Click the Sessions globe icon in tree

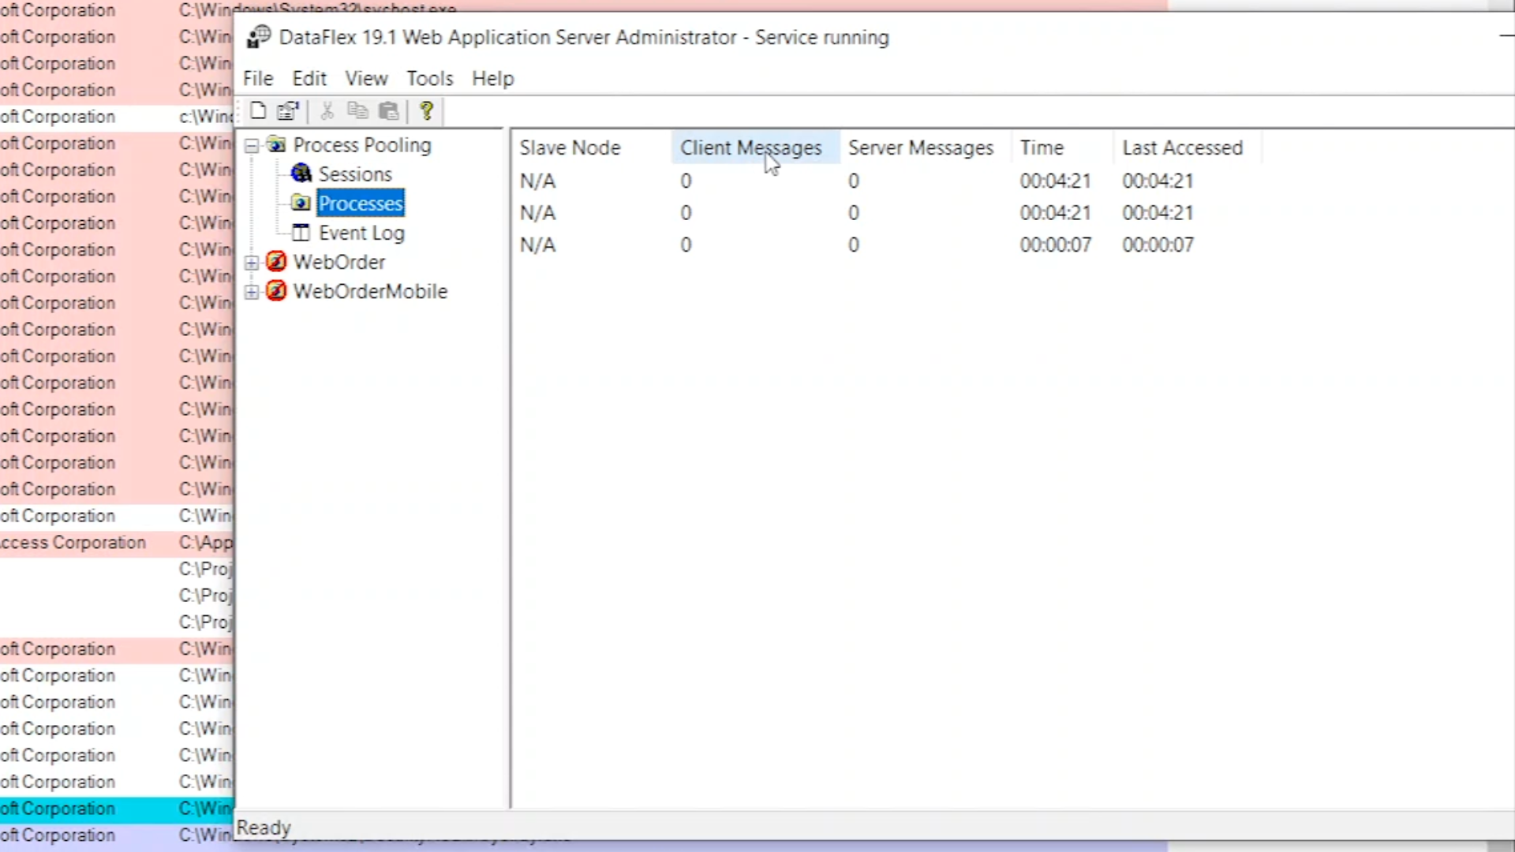click(301, 174)
